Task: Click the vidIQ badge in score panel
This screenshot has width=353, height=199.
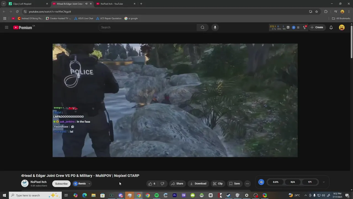Action: [261, 182]
